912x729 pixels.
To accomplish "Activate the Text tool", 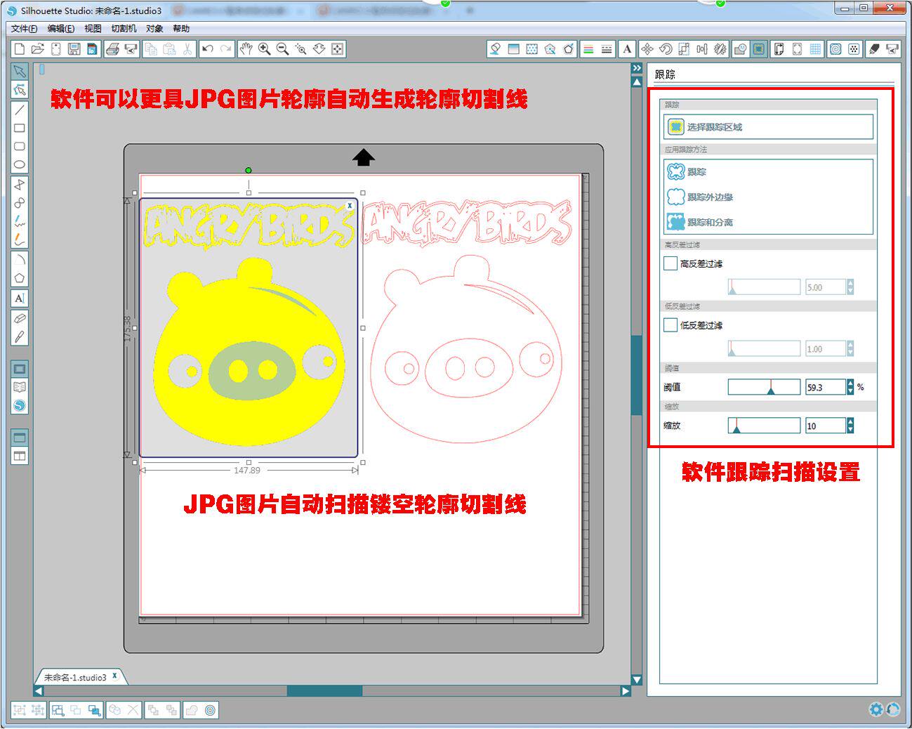I will click(x=20, y=298).
